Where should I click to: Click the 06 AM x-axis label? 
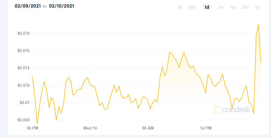tap(148, 128)
